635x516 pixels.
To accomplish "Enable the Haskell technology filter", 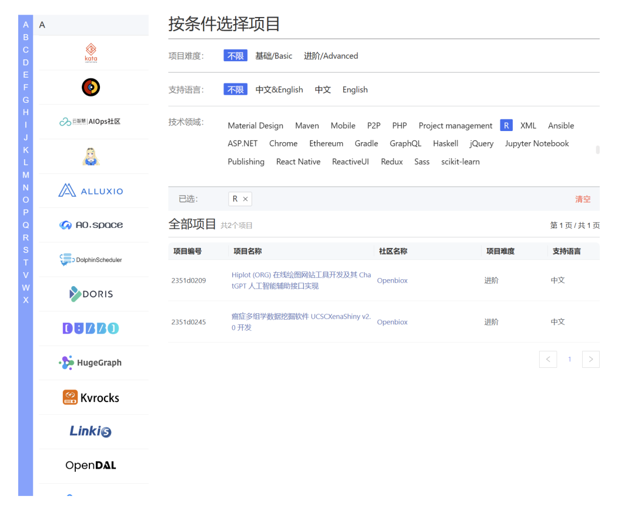I will click(445, 143).
